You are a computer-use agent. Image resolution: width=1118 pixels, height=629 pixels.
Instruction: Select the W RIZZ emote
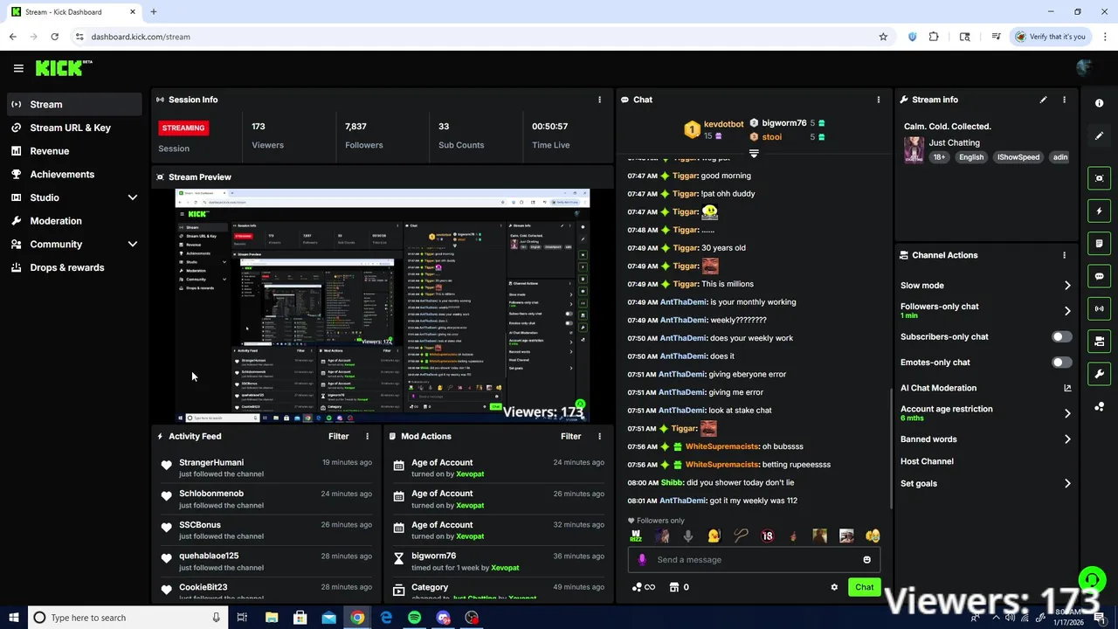click(636, 536)
